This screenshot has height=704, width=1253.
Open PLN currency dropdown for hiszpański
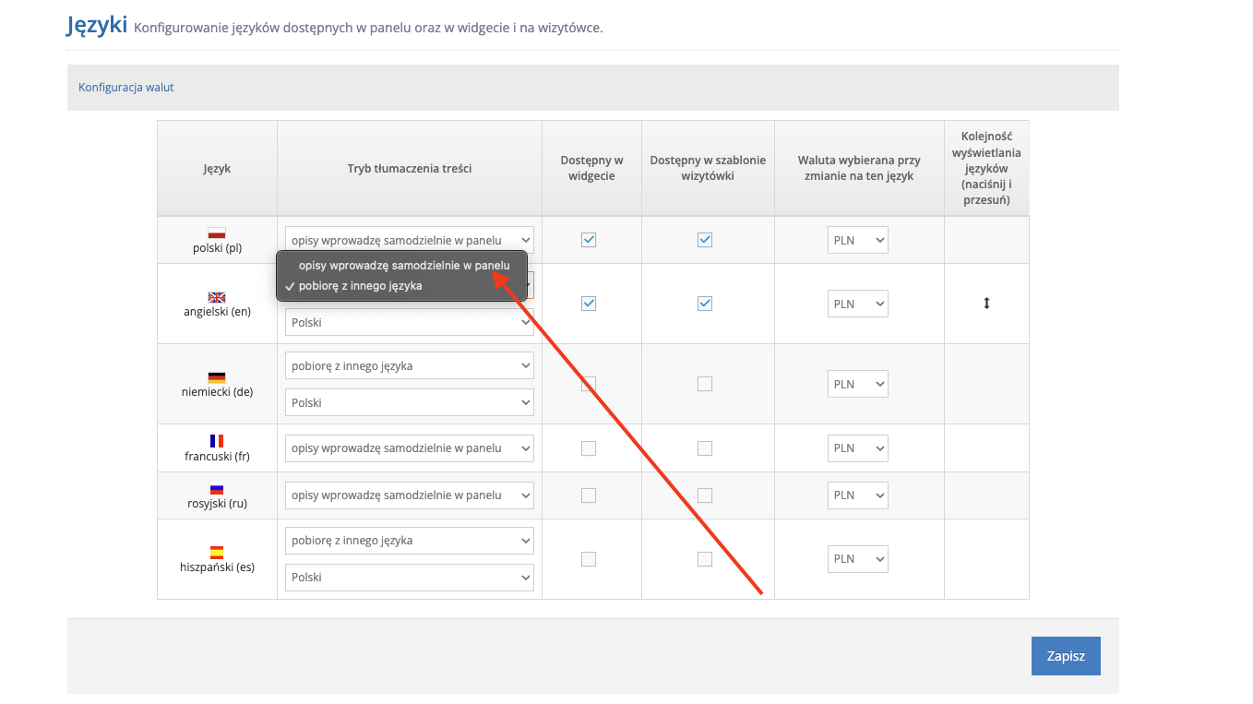858,558
